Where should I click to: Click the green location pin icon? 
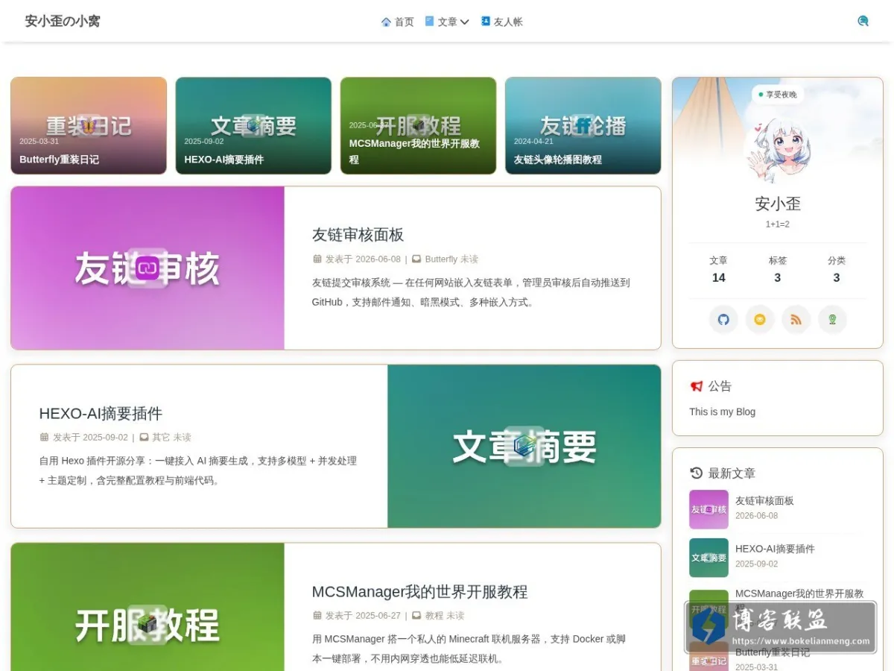pos(833,320)
